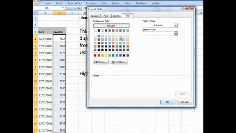Open the Insert ribbon tab
The image size is (236, 133).
(59, 3)
